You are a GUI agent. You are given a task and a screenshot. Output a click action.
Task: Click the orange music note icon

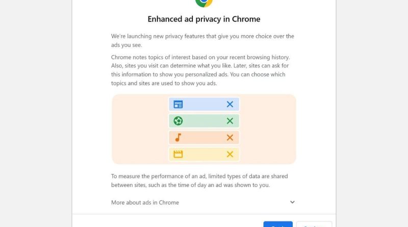[x=178, y=137]
